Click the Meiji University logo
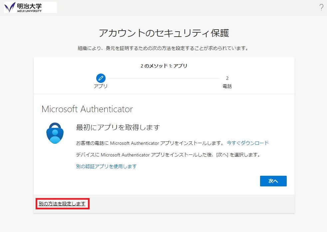 click(x=30, y=7)
